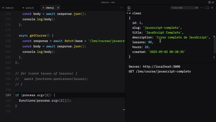Open terminal panel ellipsis menu
Image resolution: width=216 pixels, height=122 pixels.
(201, 8)
